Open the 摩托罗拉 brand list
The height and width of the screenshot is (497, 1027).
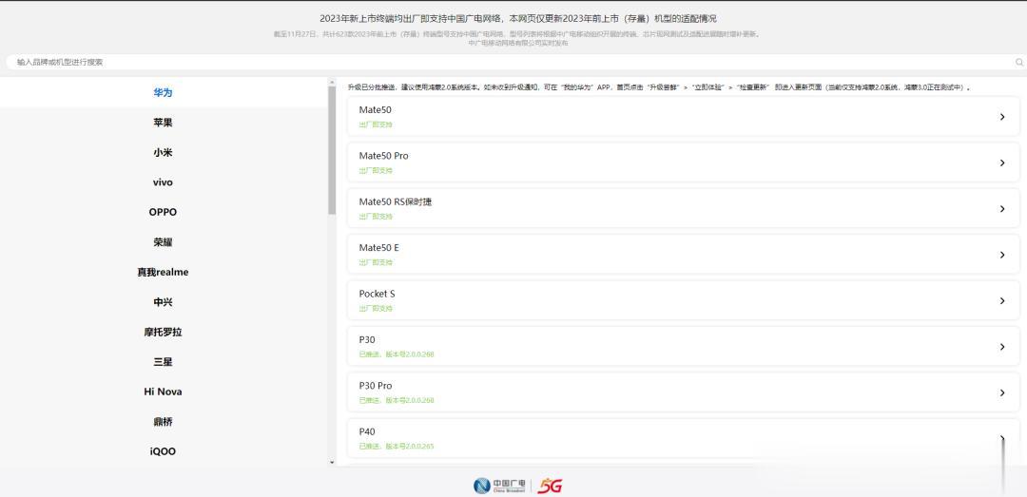tap(164, 332)
